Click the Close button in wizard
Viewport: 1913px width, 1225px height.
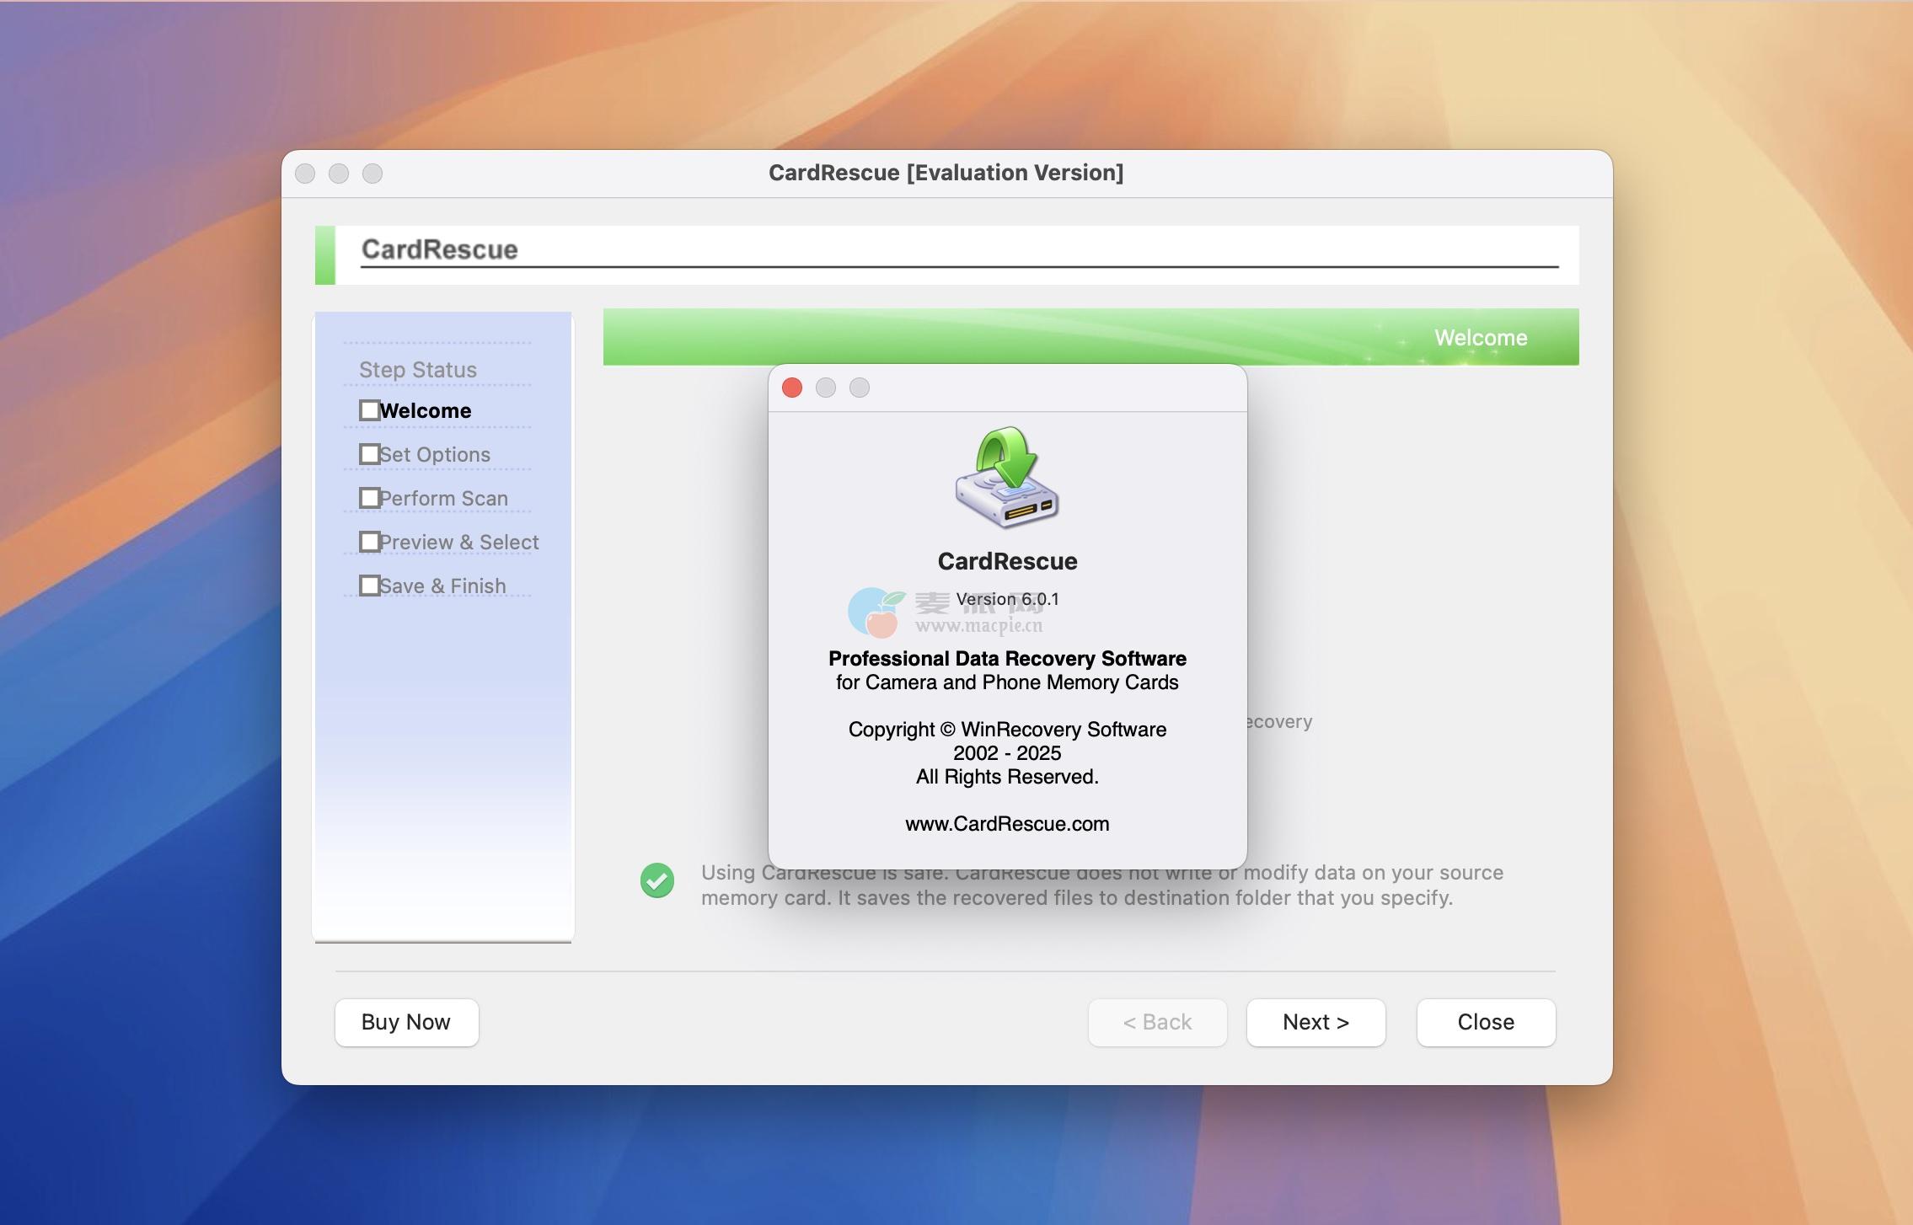point(1486,1022)
